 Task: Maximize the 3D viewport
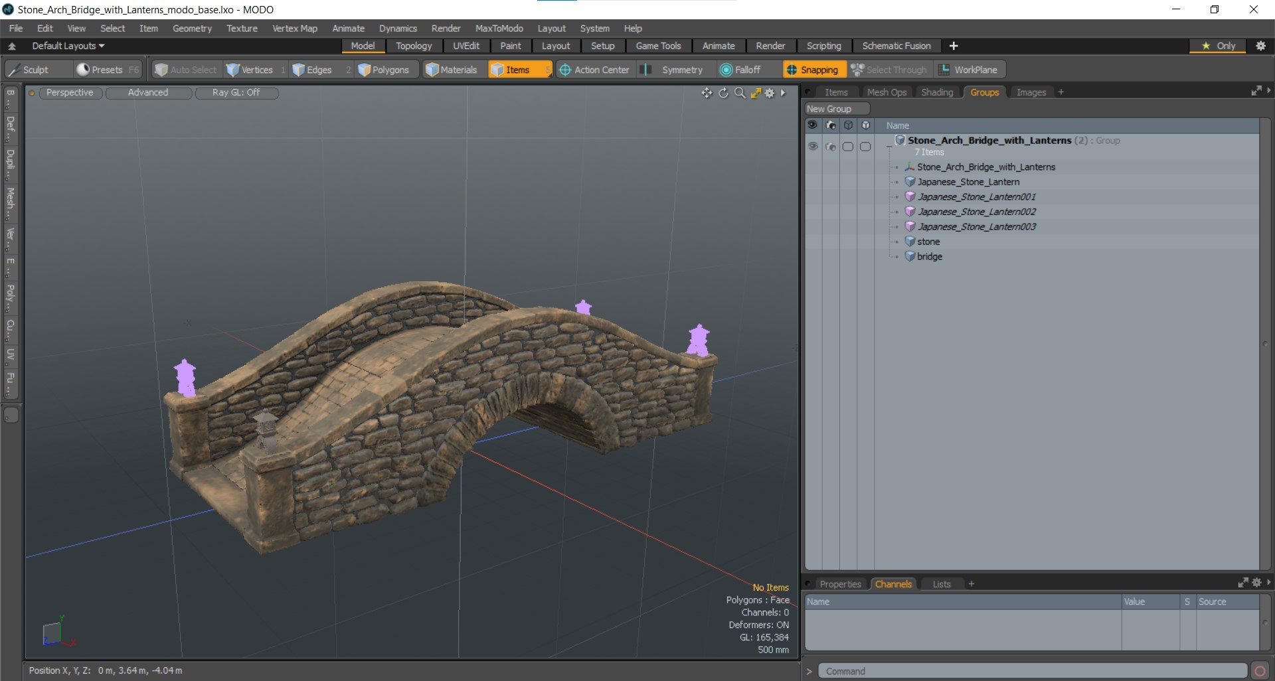pyautogui.click(x=756, y=93)
